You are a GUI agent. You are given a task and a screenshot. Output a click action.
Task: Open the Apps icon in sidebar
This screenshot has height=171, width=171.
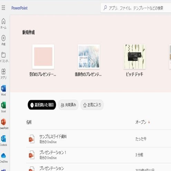pos(3,72)
